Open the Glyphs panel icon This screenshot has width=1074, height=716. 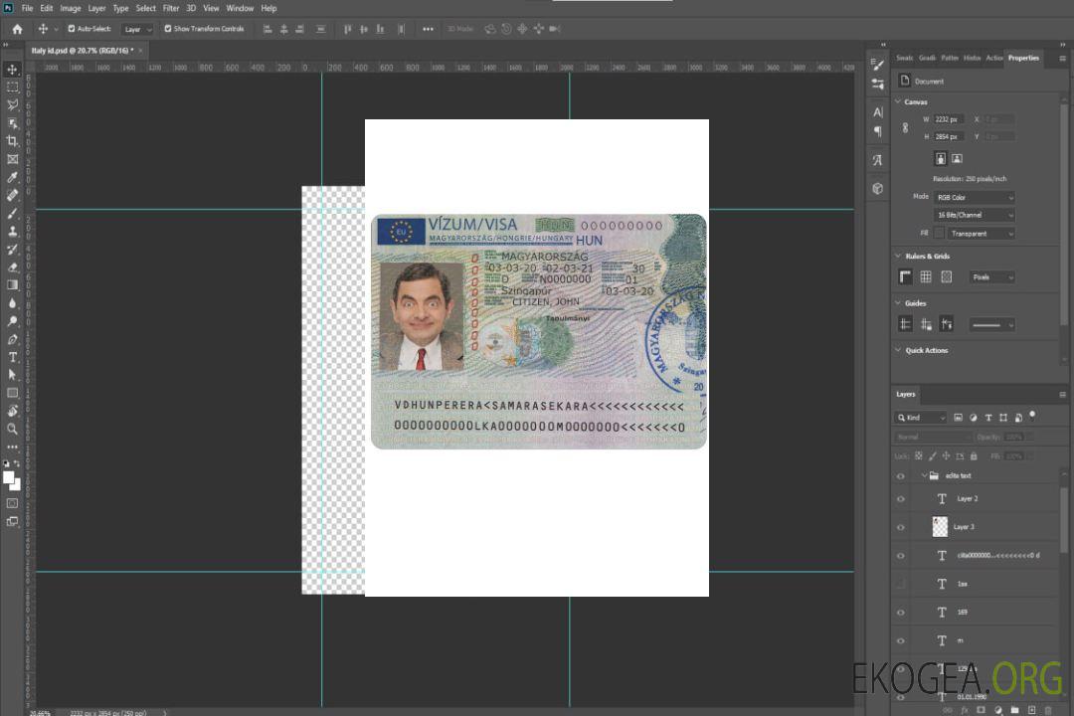click(877, 160)
